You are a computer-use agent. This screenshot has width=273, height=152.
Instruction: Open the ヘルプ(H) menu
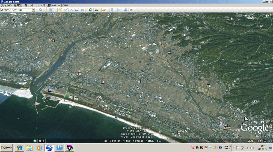click(x=63, y=5)
